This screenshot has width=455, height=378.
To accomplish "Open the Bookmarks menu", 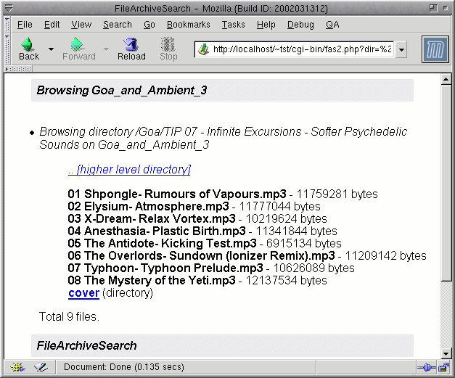I will [188, 25].
